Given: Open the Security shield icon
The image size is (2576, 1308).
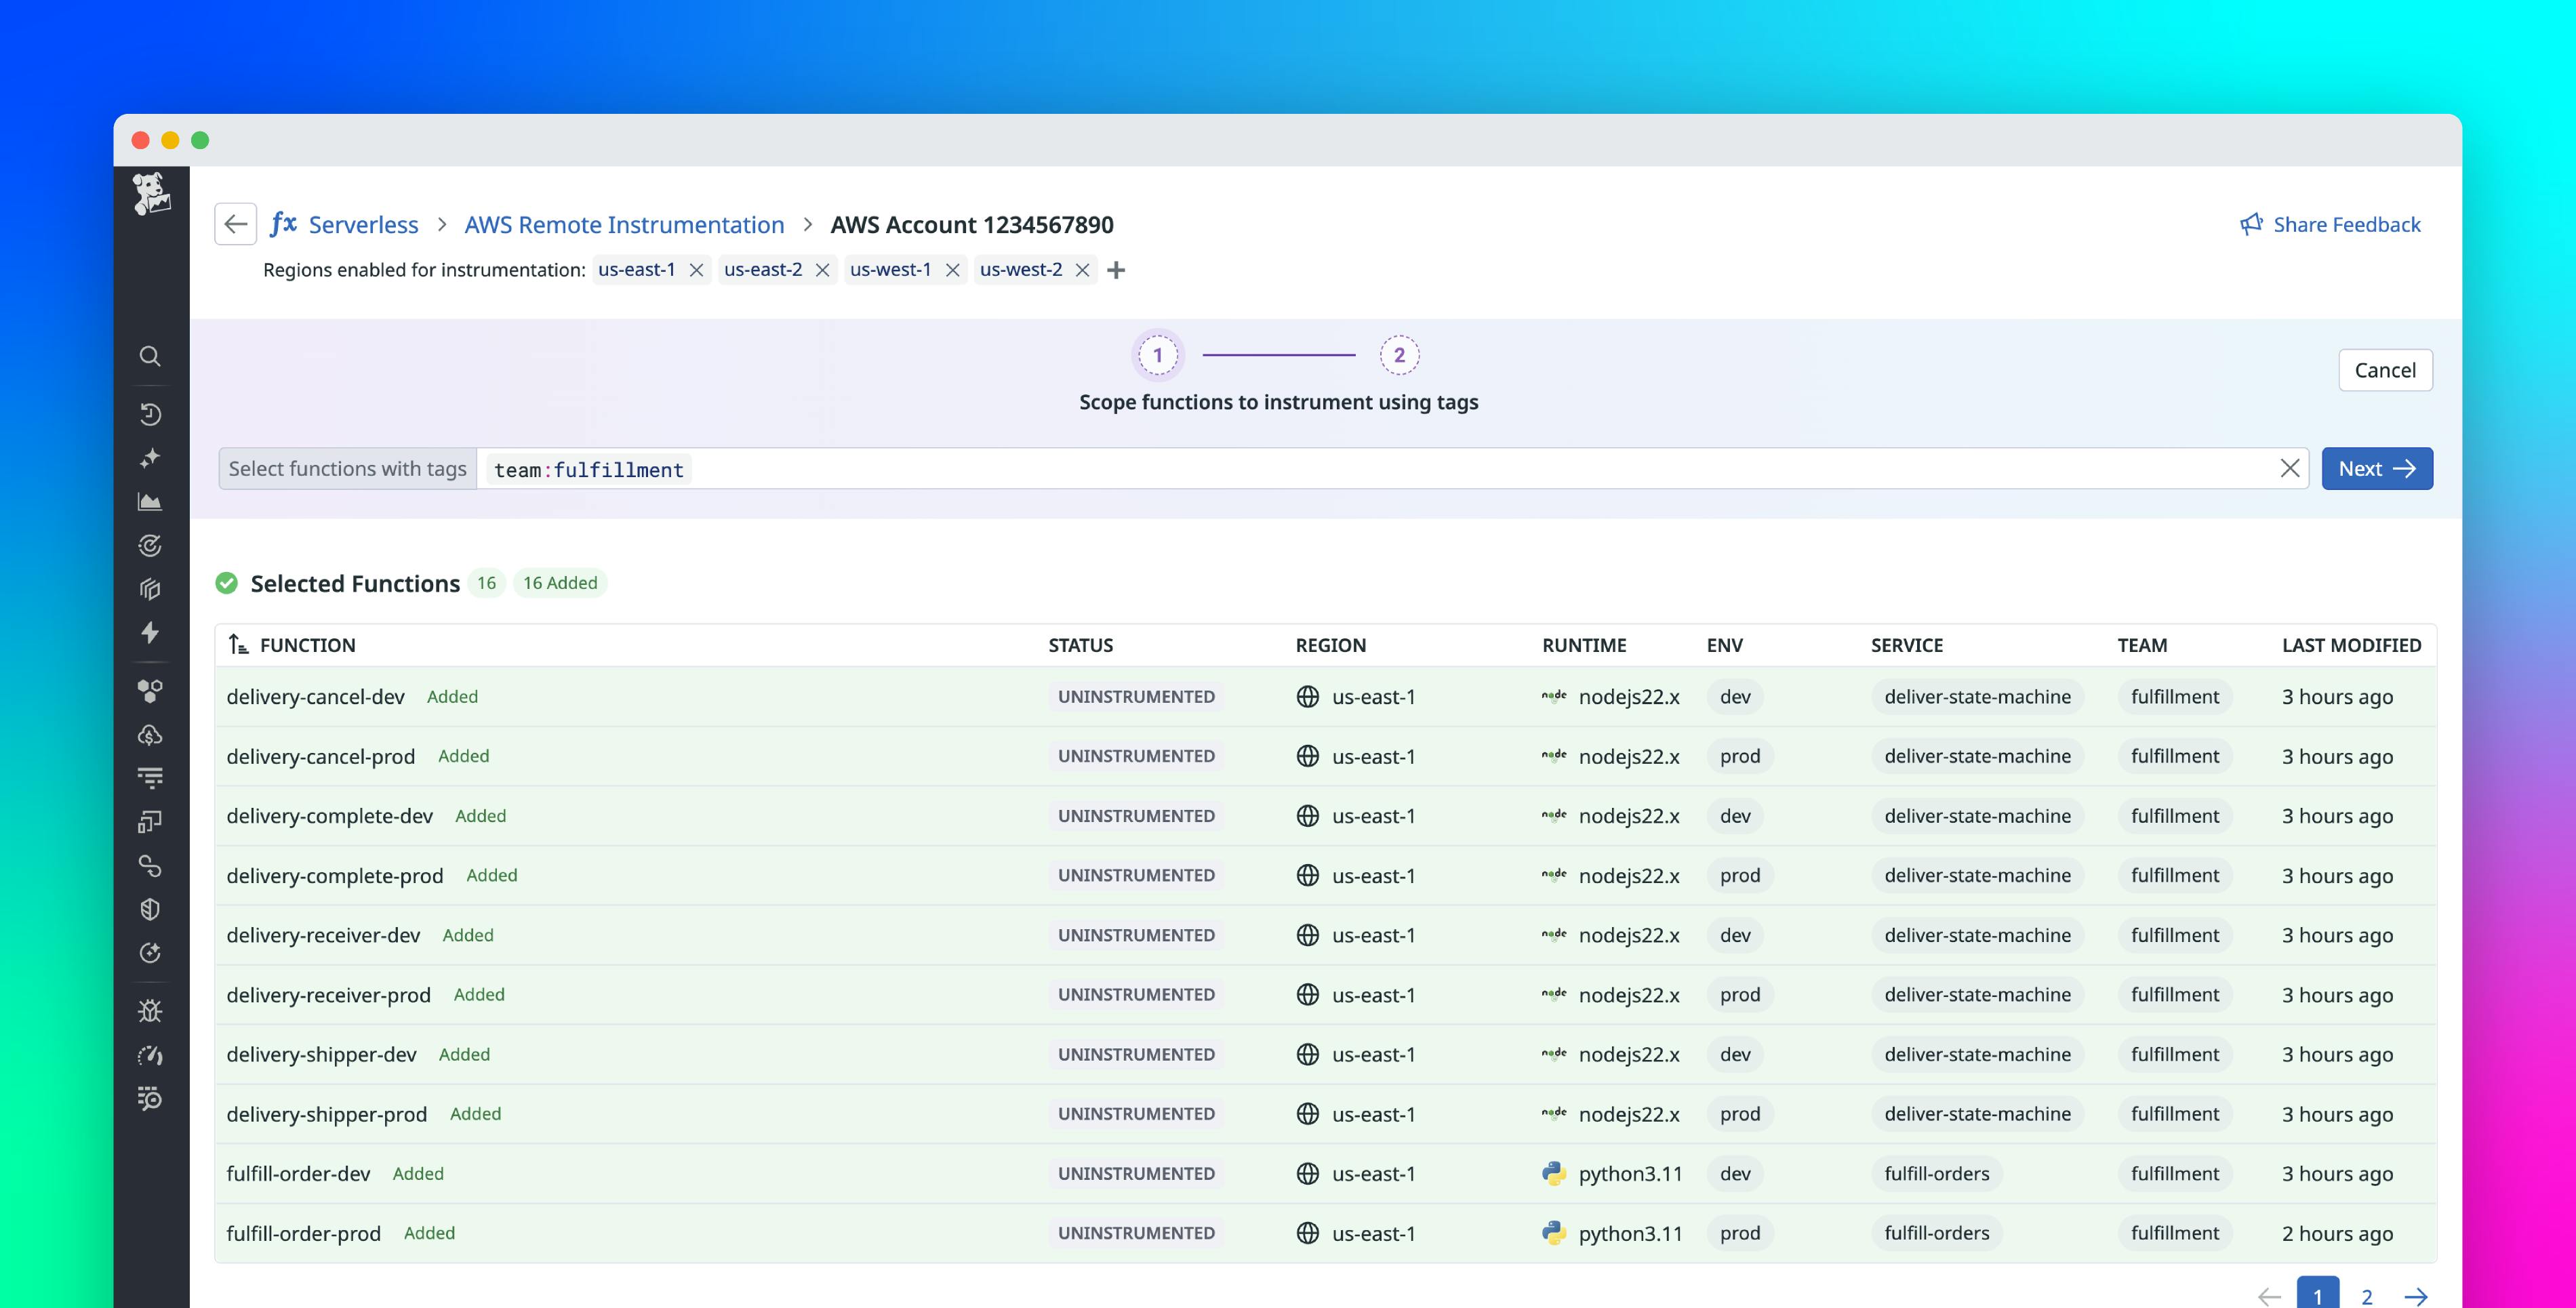Looking at the screenshot, I should click(150, 908).
